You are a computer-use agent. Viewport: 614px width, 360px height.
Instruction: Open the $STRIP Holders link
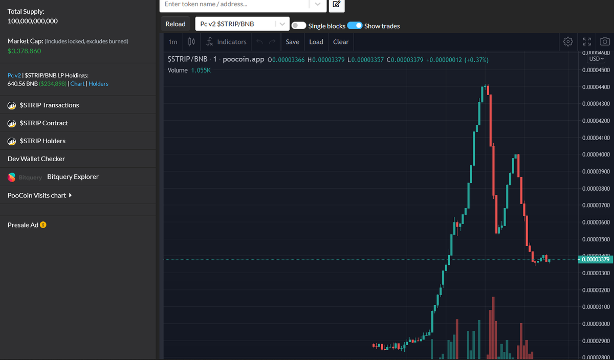42,141
